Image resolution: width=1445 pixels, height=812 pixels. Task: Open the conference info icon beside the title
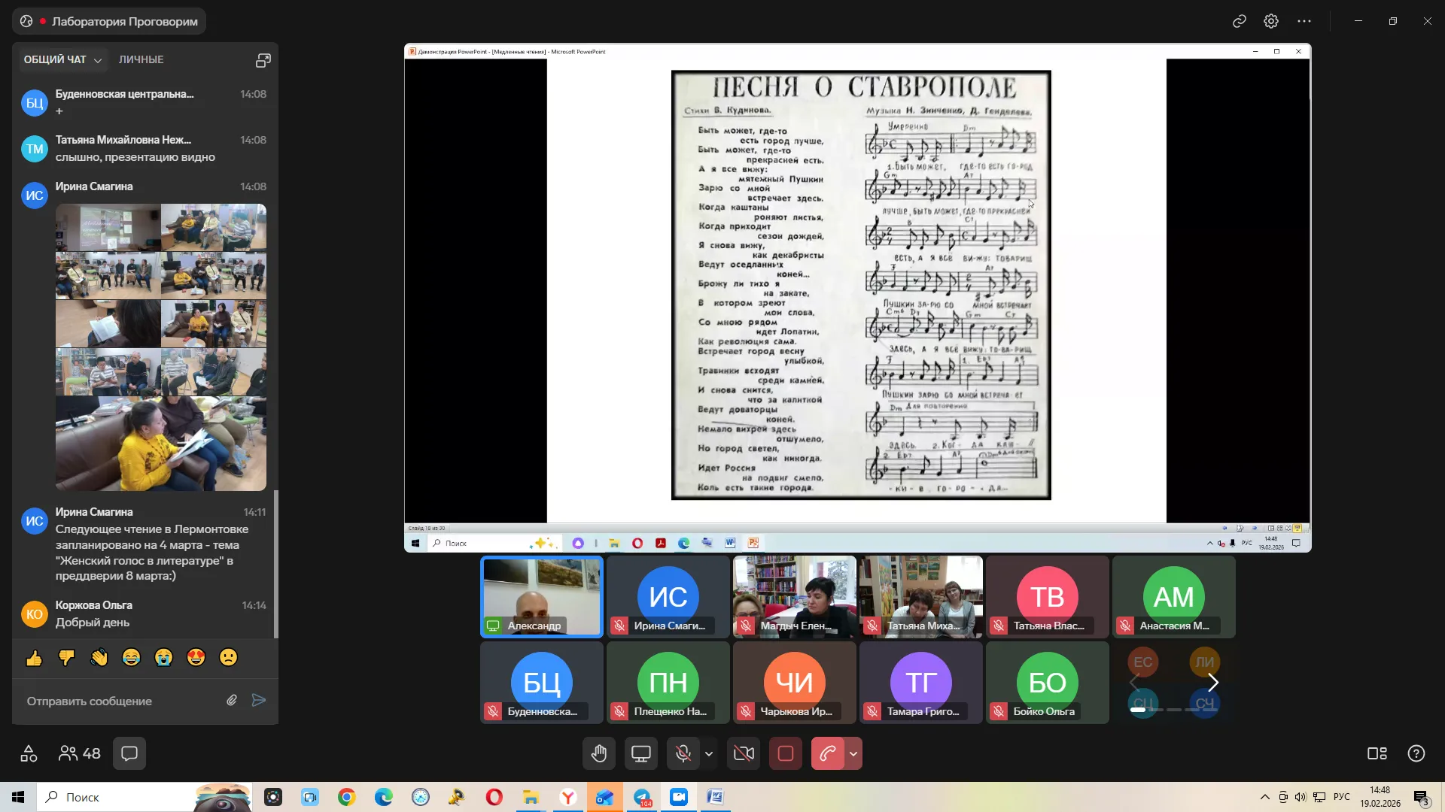click(x=26, y=21)
